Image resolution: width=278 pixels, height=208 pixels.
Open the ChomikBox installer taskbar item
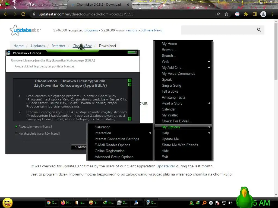tap(150, 203)
